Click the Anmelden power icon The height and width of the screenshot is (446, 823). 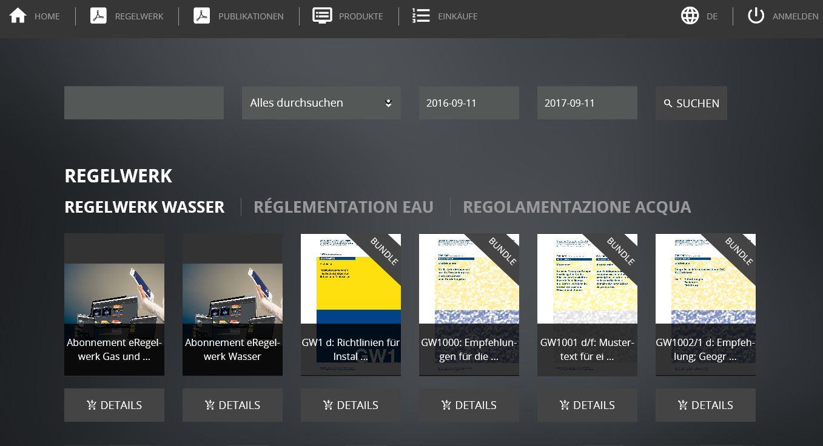[x=756, y=16]
